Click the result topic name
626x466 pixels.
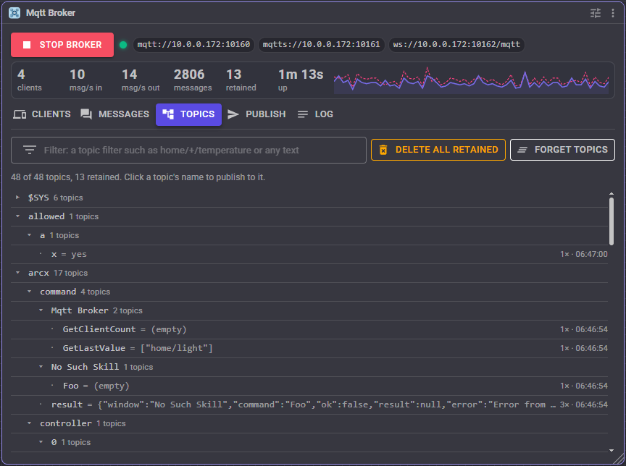click(x=67, y=404)
